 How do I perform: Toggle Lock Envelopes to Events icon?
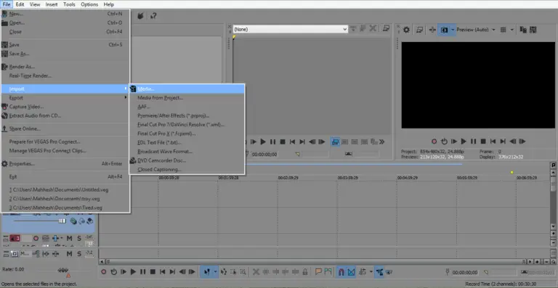(379, 272)
